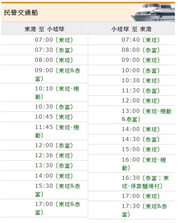Viewport: 178px width, 223px height.
Task: Select the 10:45 (東琉) sailing
Action: [x=54, y=117]
